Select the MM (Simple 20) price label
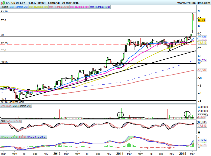The image size is (211, 156). (19, 7)
